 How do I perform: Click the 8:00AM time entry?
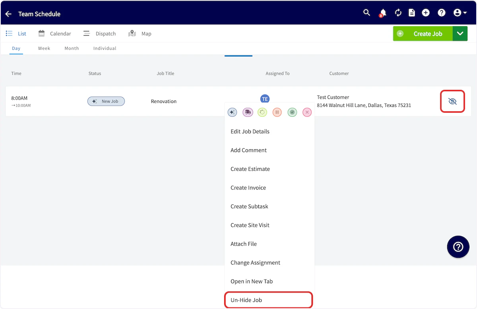tap(19, 98)
